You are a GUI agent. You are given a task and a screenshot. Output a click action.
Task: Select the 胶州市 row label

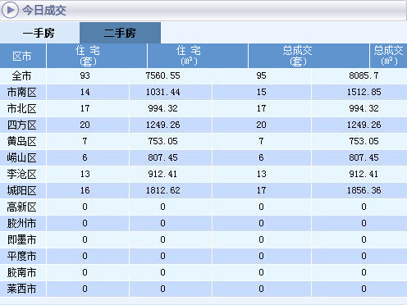tap(21, 223)
